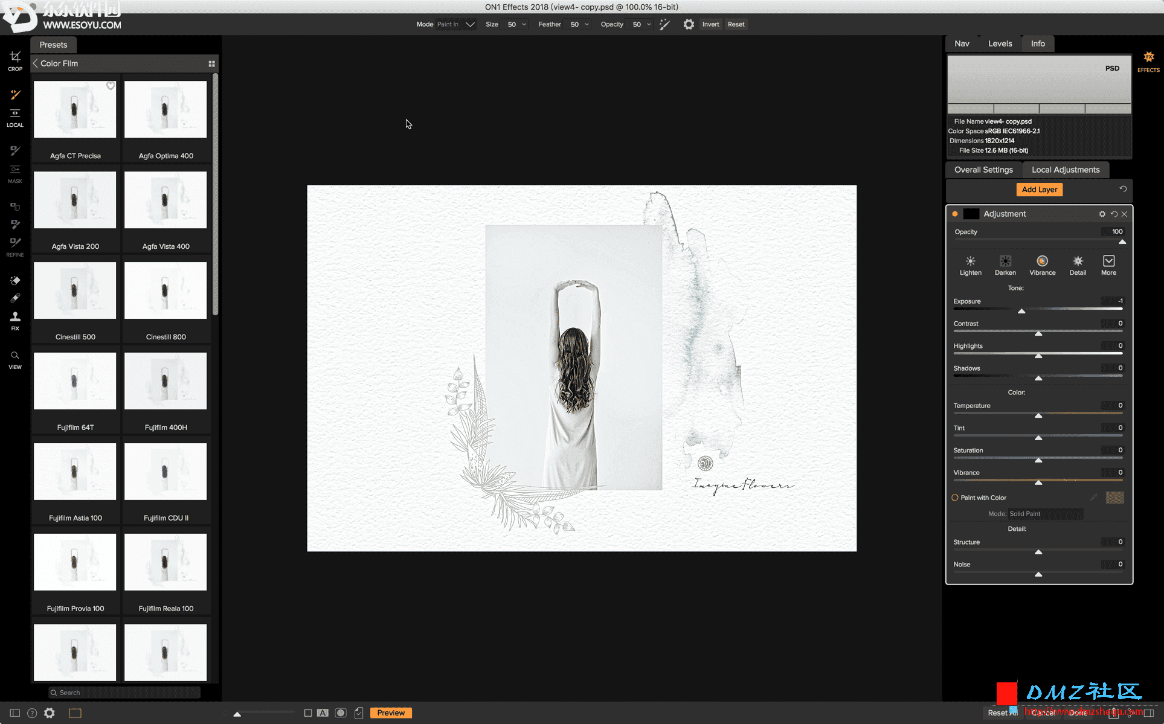
Task: Click the Search presets field
Action: 124,693
